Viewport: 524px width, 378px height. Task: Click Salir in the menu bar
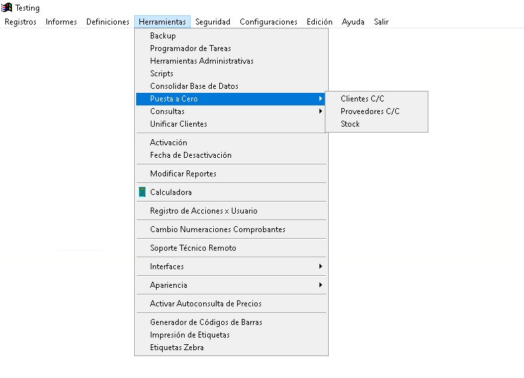(x=381, y=22)
